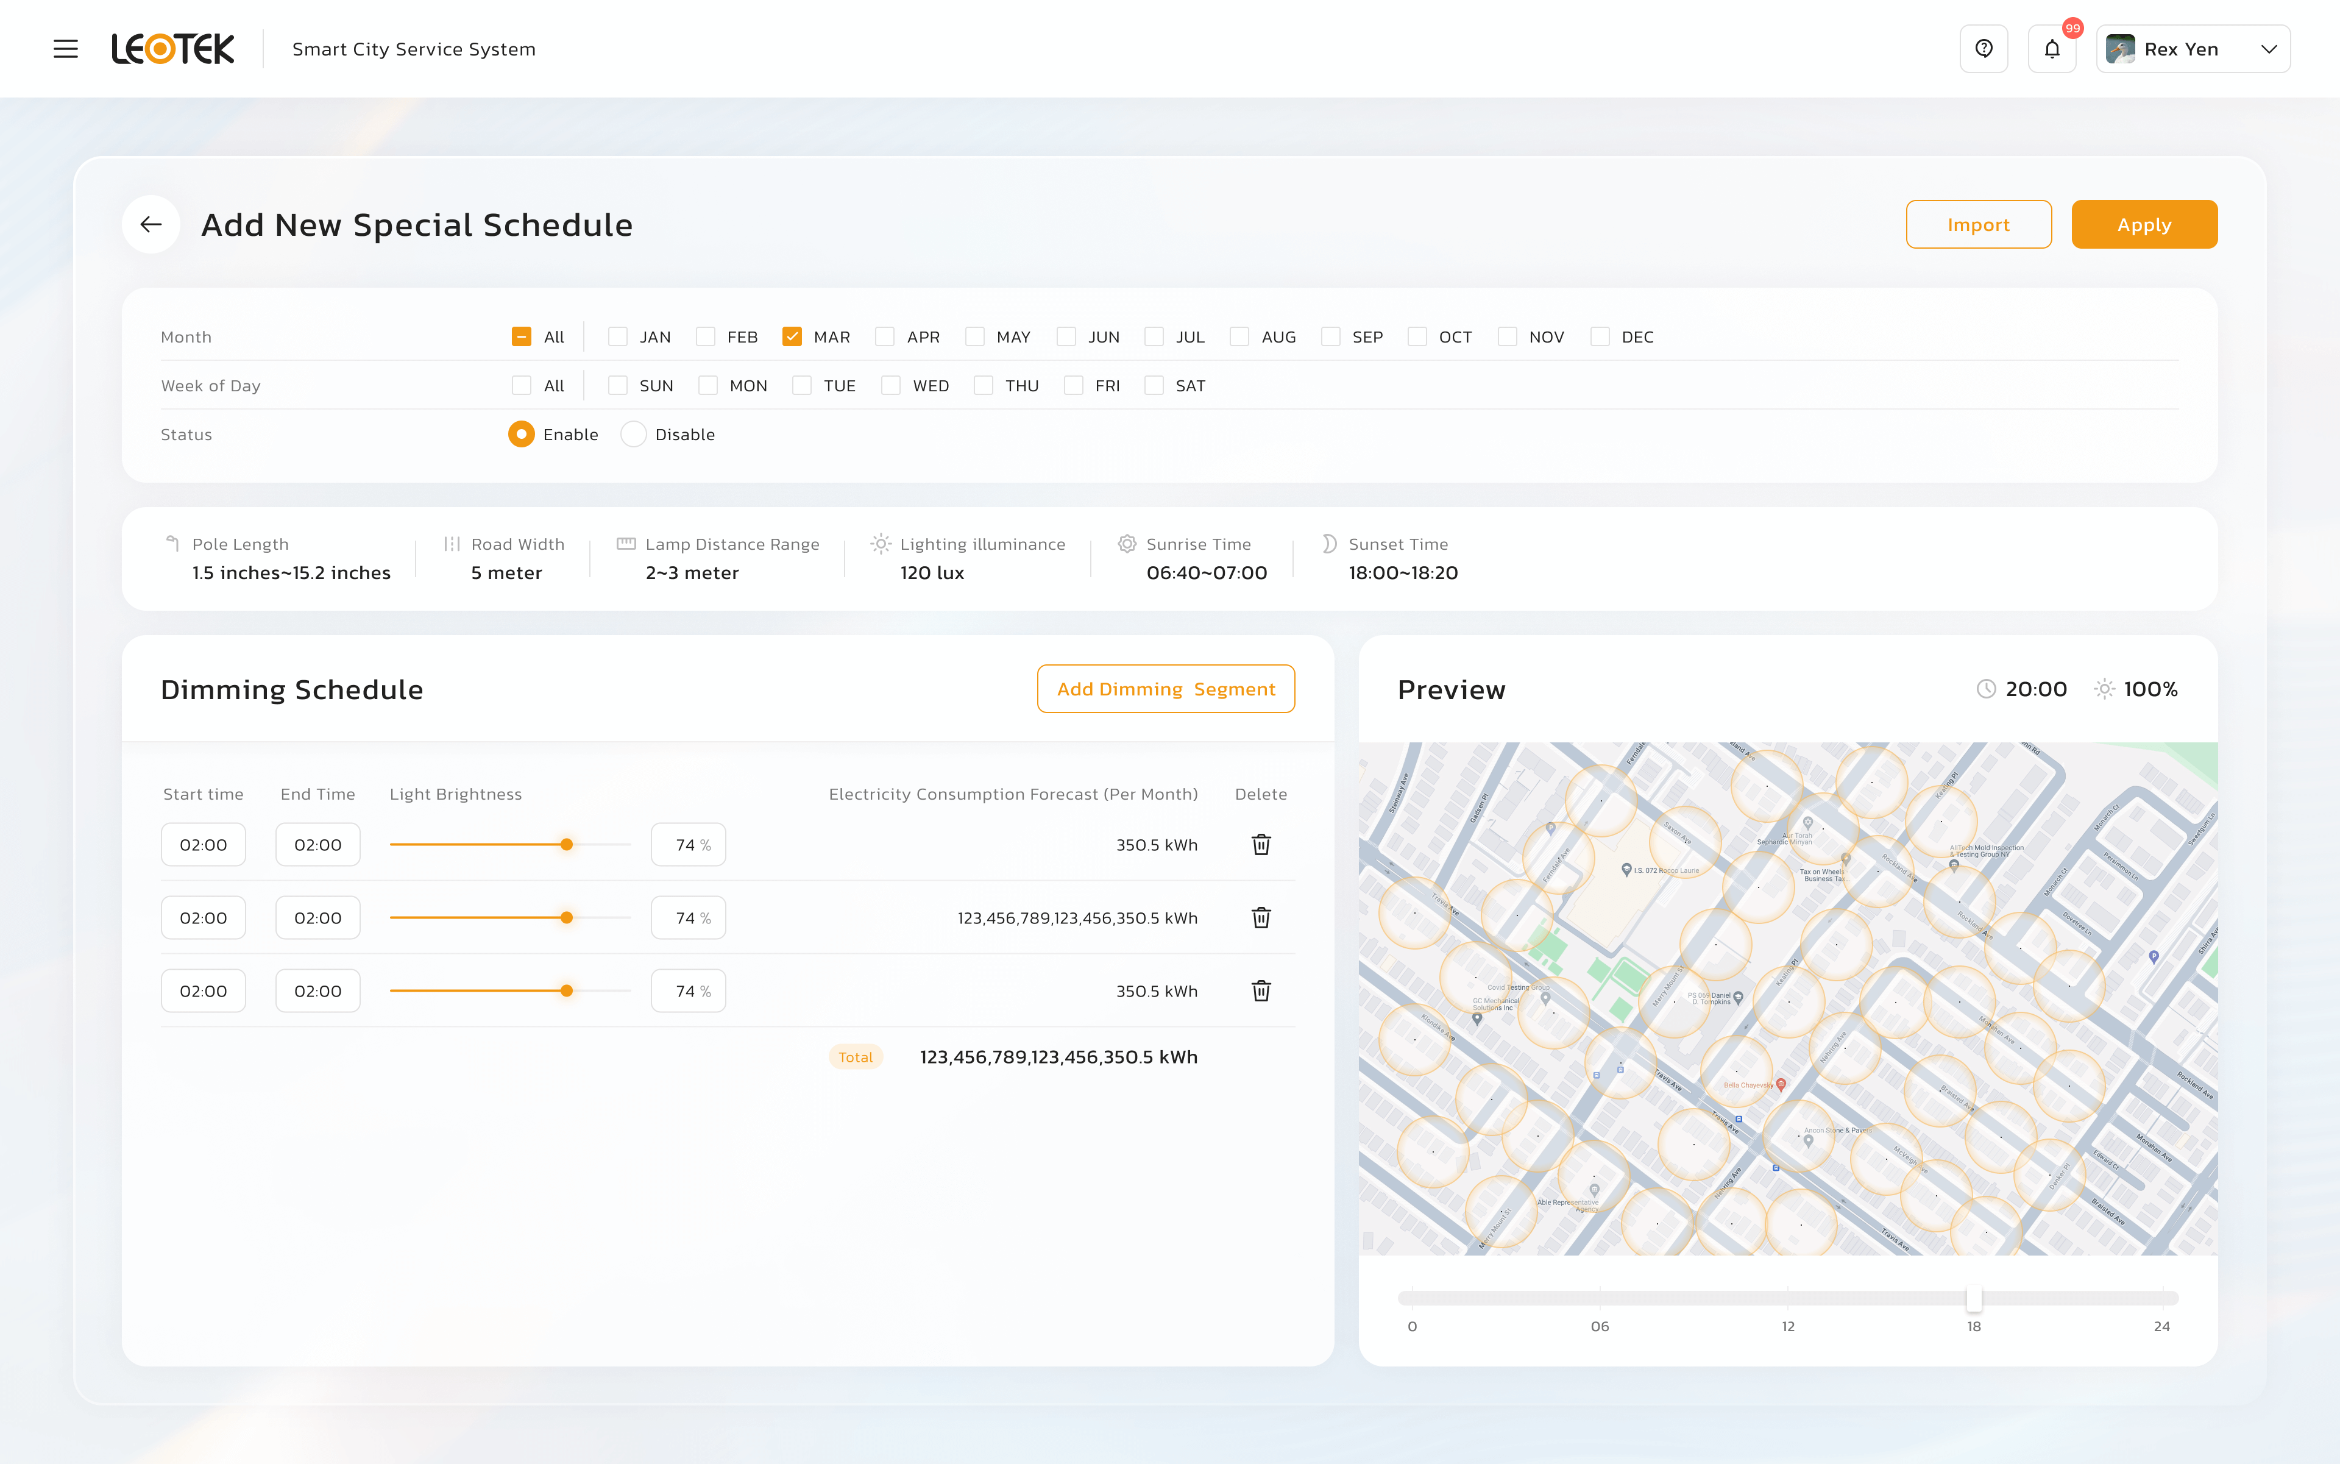Viewport: 2340px width, 1464px height.
Task: Click the Road Width icon
Action: coord(451,543)
